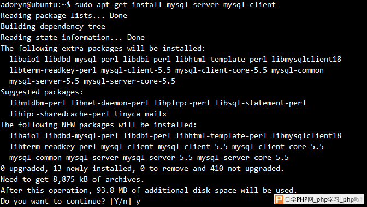Click 'The following extra packages' heading line
This screenshot has width=367, height=207.
[103, 49]
